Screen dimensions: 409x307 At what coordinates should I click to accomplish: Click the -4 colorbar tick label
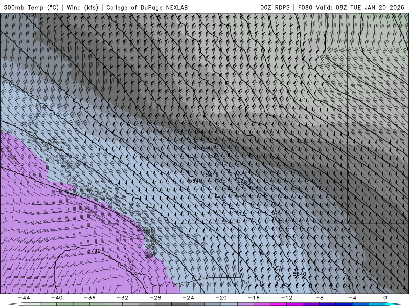(x=353, y=298)
